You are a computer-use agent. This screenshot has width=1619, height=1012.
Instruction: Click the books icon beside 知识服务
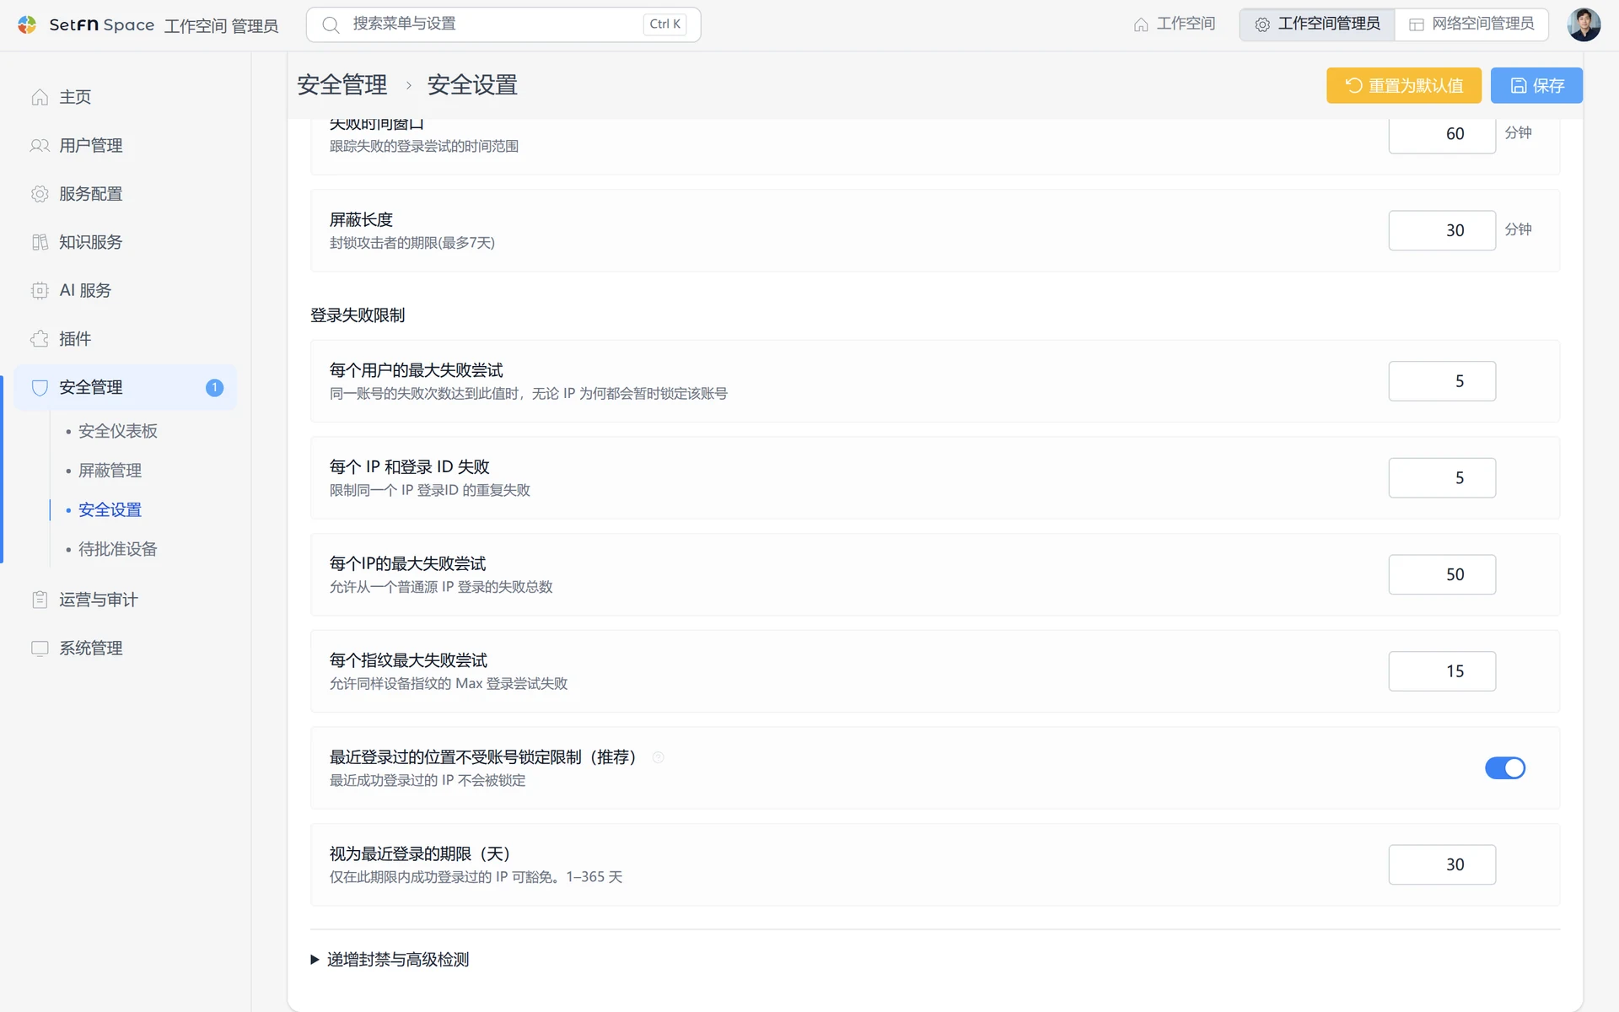[40, 242]
